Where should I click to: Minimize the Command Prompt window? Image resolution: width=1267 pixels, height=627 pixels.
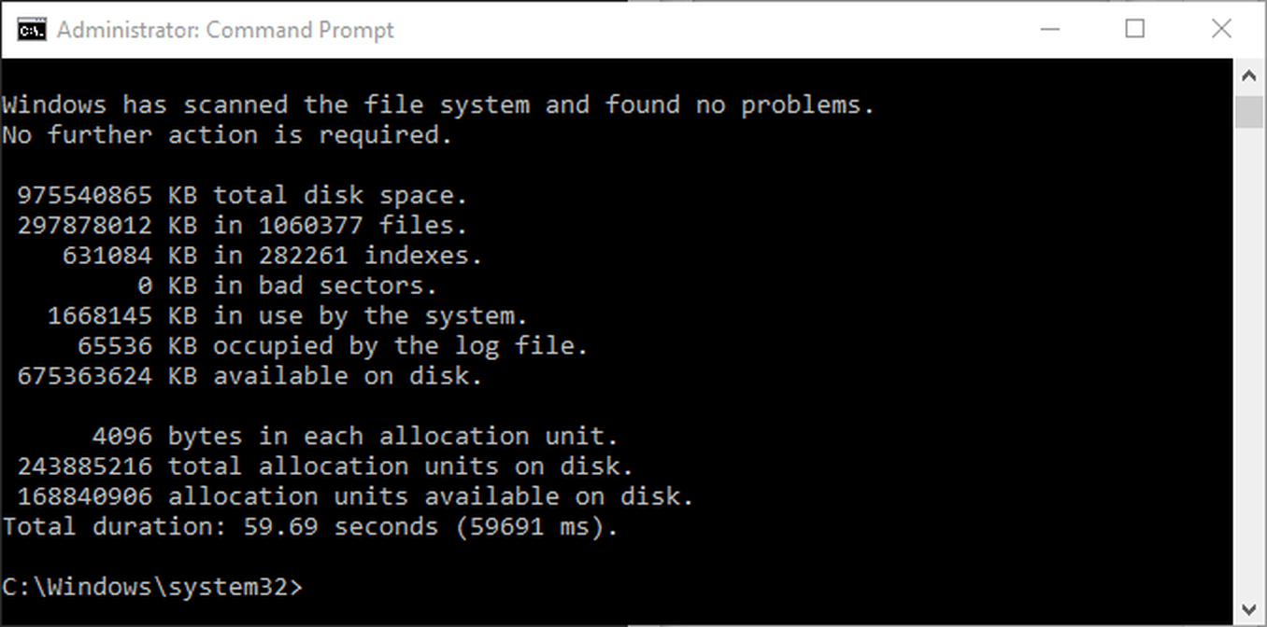point(1049,29)
